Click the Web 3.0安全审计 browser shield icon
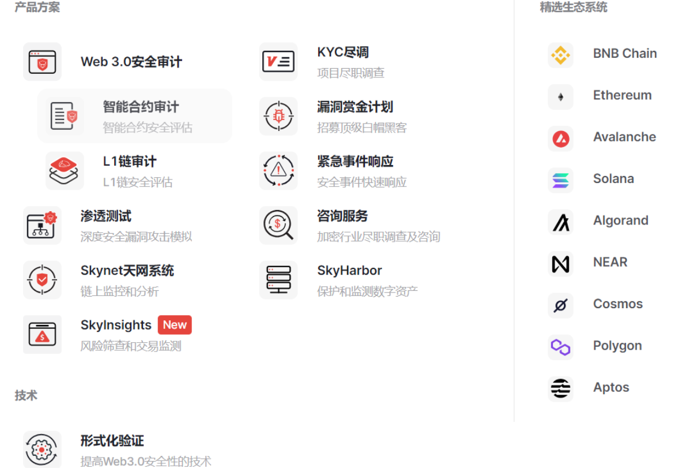The height and width of the screenshot is (468, 697). (42, 62)
